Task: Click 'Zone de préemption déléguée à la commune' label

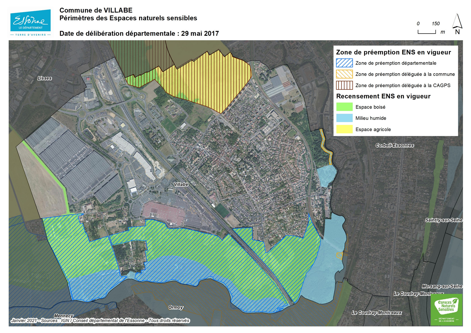Action: (405, 74)
